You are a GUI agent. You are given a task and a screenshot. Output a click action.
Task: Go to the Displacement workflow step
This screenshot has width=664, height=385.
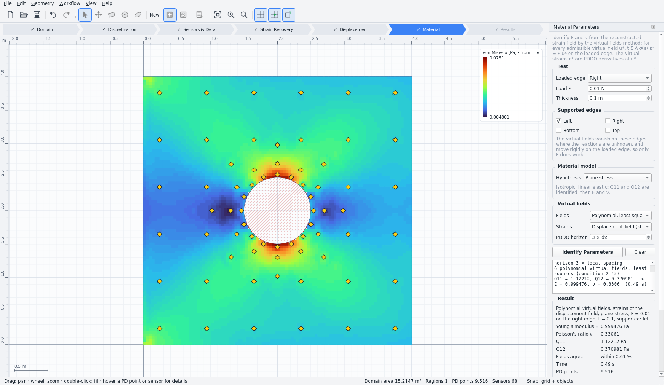[x=350, y=29]
